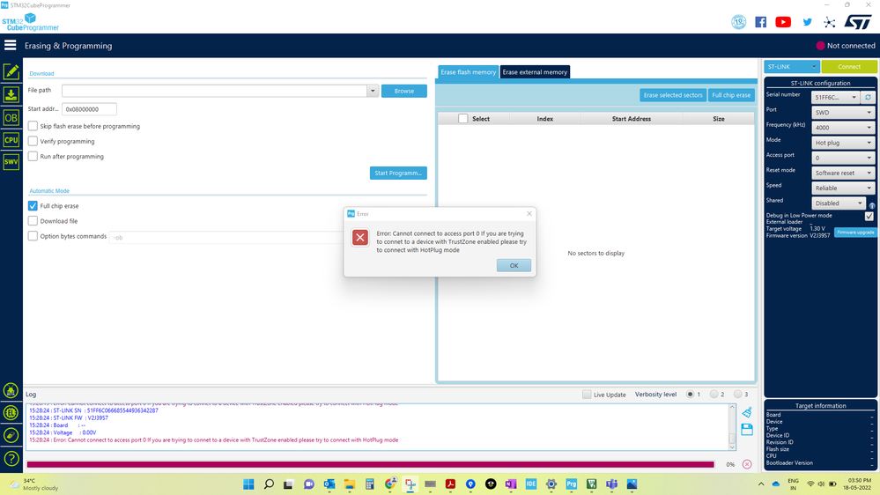Uncheck Full chip erase in Automatic Mode
This screenshot has width=880, height=495.
[x=33, y=205]
